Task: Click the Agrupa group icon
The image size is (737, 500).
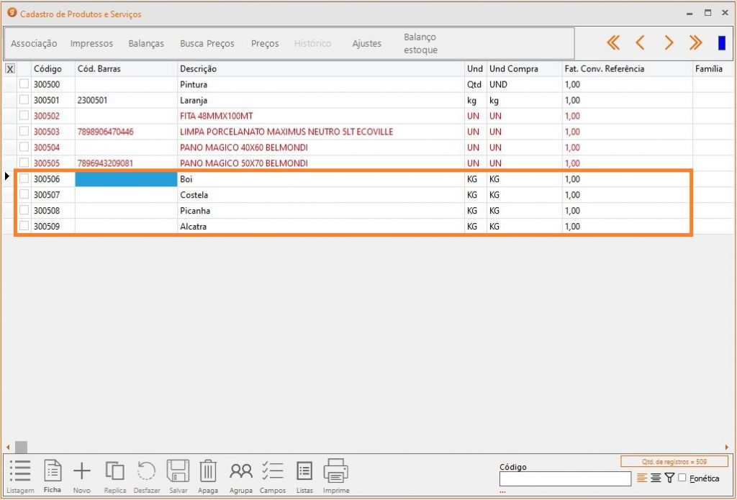Action: [241, 472]
